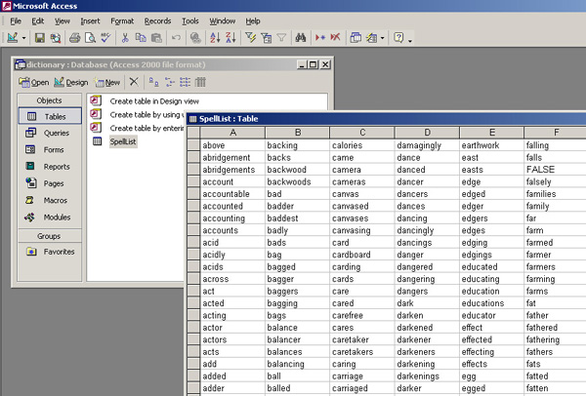Image resolution: width=586 pixels, height=396 pixels.
Task: Switch to Large Icons view
Action: click(153, 82)
